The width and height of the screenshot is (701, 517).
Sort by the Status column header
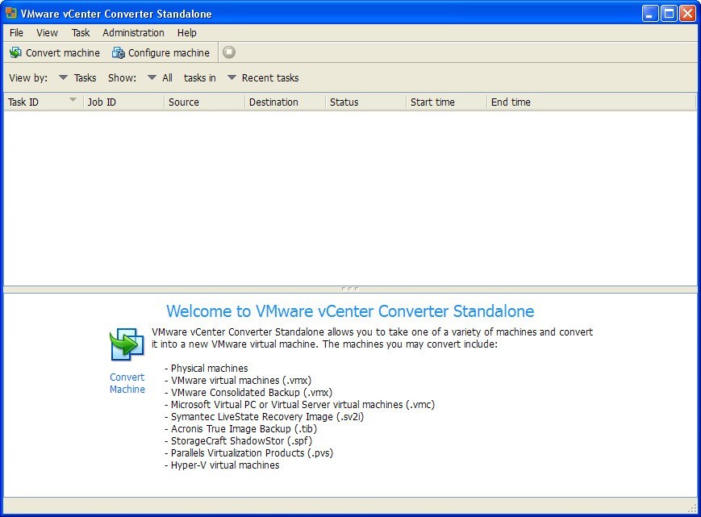[x=344, y=102]
